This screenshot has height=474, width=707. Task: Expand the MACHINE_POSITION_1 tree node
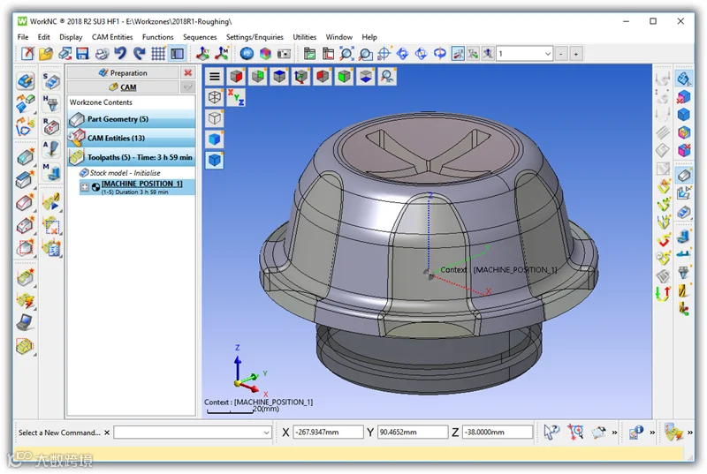pos(84,187)
